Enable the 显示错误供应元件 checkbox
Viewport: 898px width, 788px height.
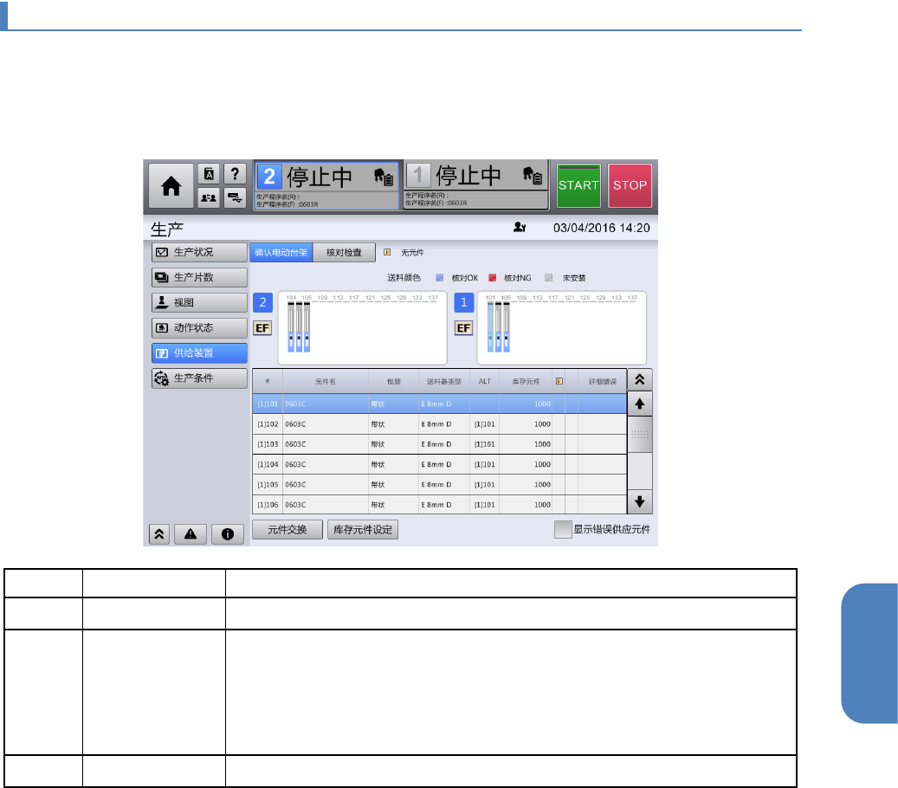tap(563, 529)
